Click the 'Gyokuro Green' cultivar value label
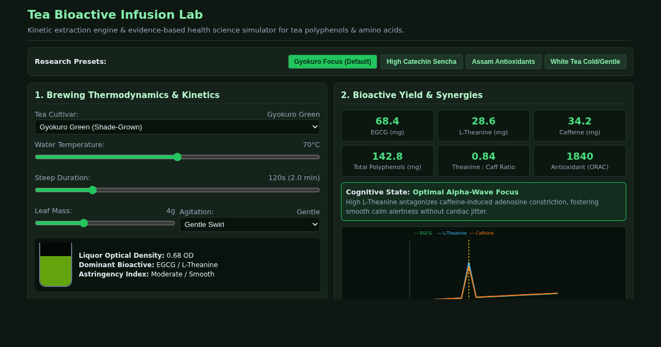Screen dimensions: 661x347 click(x=294, y=115)
